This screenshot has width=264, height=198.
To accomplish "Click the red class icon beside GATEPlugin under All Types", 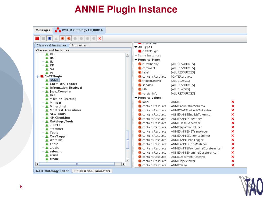I will click(139, 51).
